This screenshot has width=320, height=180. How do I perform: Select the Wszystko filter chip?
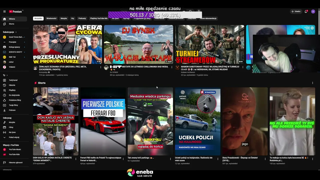[38, 18]
